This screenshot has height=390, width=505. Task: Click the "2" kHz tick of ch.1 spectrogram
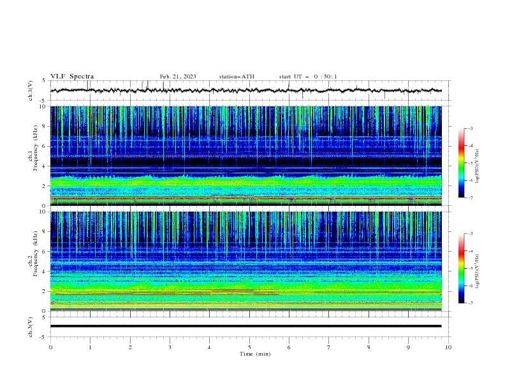[45, 185]
